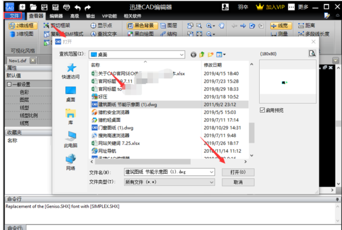Open the 相关软件 tab

[132, 16]
